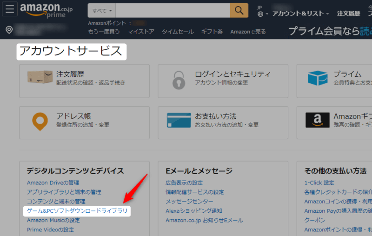
Task: Open コンテンツと端末の管理 link
Action: 56,202
